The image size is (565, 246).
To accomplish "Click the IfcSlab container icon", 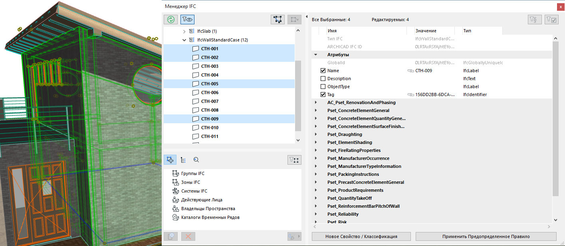I will pyautogui.click(x=191, y=31).
